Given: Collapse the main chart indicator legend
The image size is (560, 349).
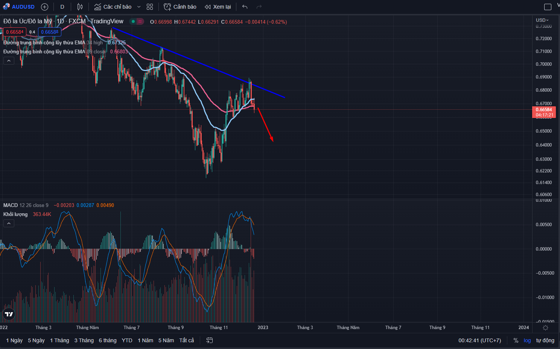Looking at the screenshot, I should 9,60.
